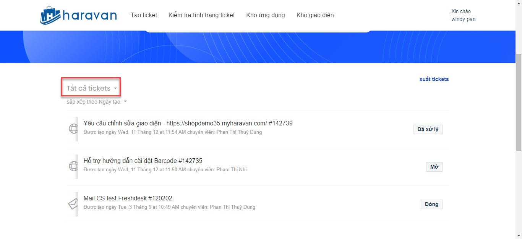Click the scrollbar down arrow
522x239 pixels.
pos(519,236)
